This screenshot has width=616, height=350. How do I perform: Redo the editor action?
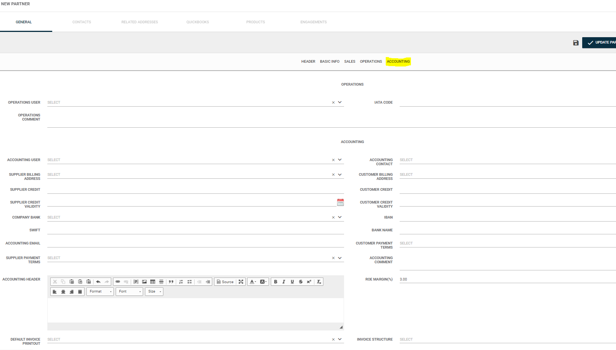(x=107, y=282)
